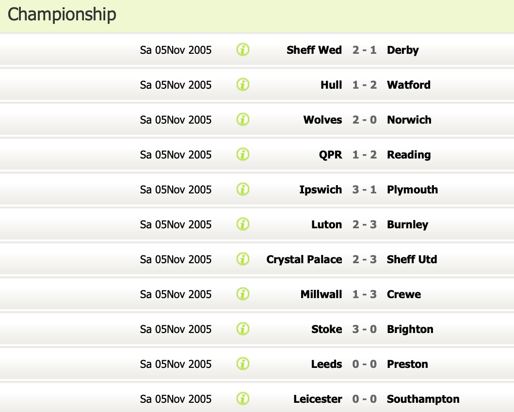Click the Stoke match date text

pos(176,329)
